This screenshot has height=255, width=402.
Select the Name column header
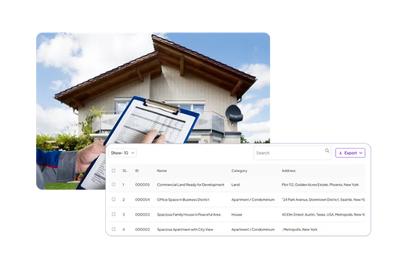(x=161, y=170)
